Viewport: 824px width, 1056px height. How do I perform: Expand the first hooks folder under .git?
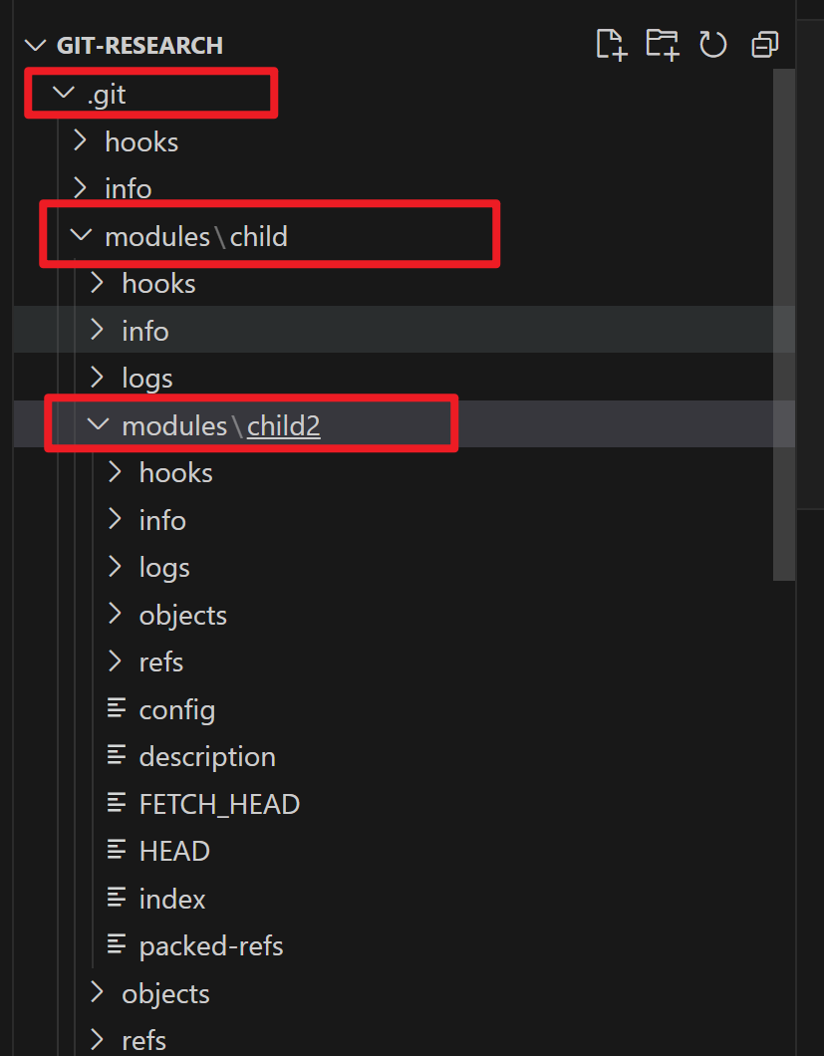(x=140, y=141)
